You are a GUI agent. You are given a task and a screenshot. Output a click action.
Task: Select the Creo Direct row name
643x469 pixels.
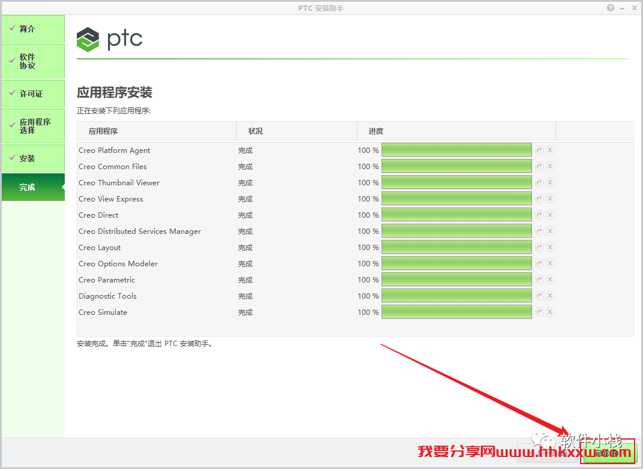point(98,215)
